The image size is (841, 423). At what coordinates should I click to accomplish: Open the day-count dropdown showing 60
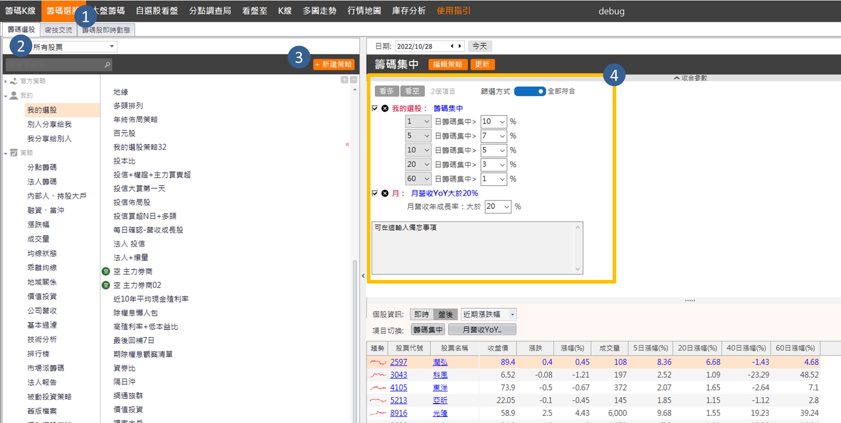418,179
